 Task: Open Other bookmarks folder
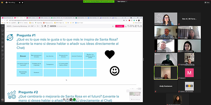tap(137, 23)
